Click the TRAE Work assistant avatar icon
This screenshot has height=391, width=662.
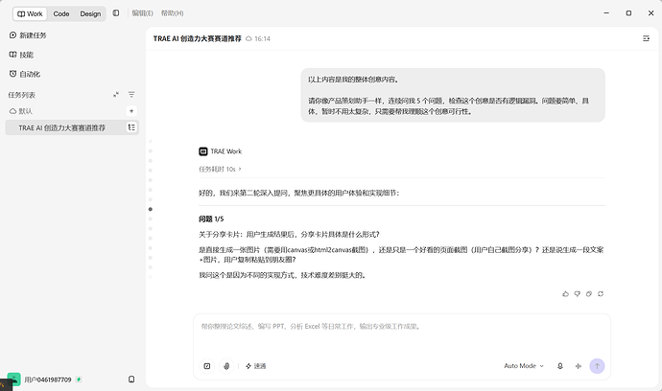point(203,151)
